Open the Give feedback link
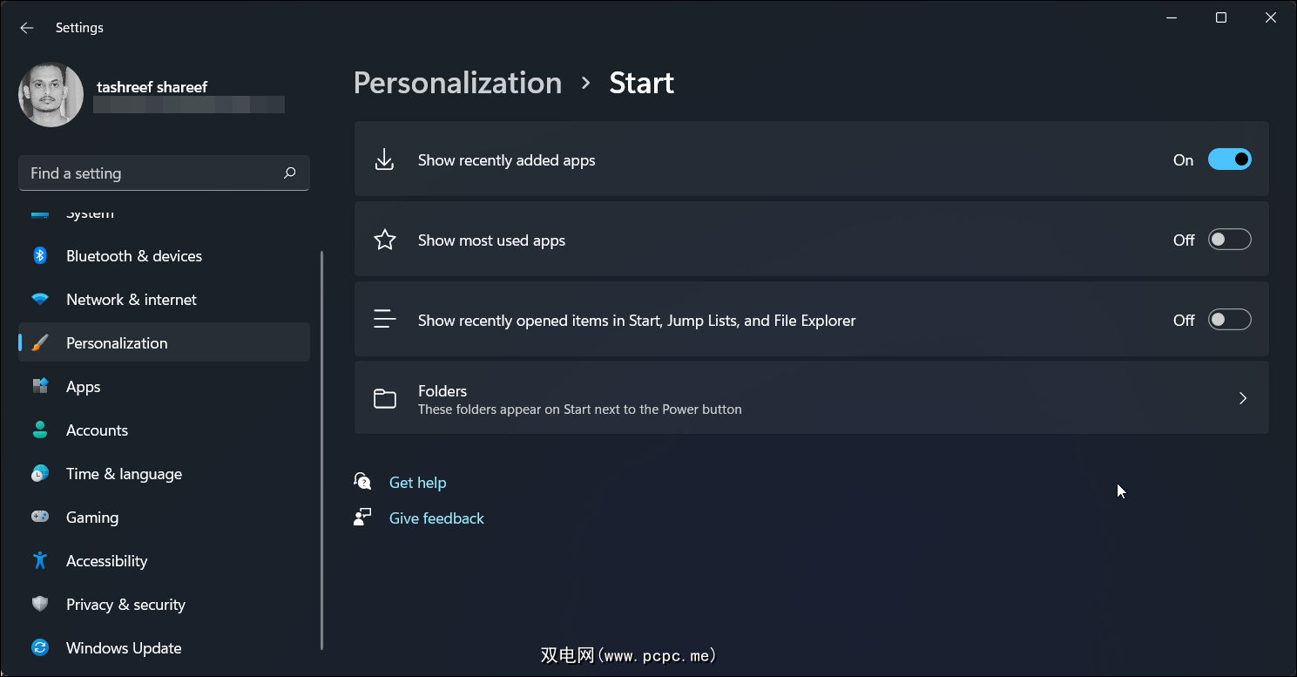 click(436, 518)
